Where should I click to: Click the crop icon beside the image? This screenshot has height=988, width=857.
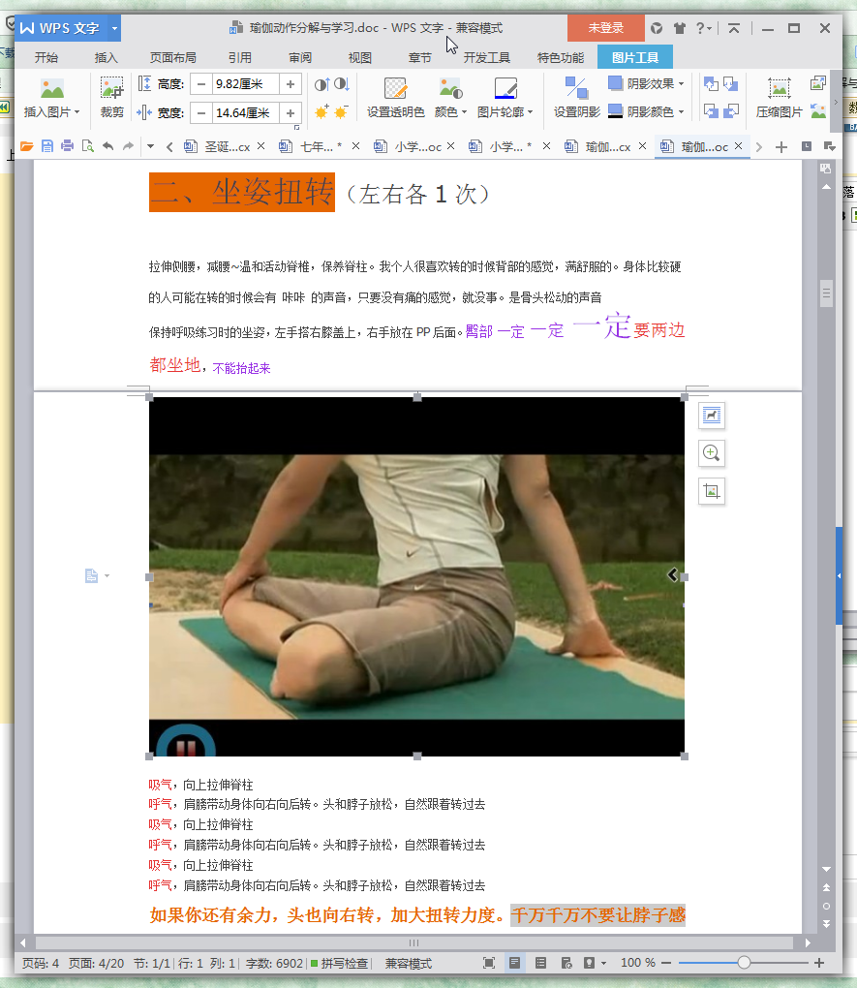click(712, 491)
